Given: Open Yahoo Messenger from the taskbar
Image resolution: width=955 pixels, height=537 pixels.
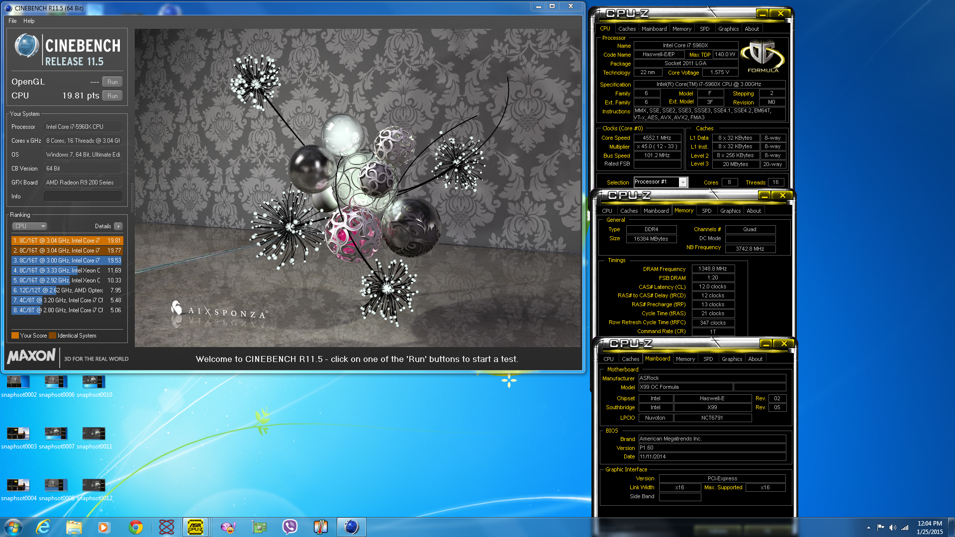Looking at the screenshot, I should click(228, 527).
